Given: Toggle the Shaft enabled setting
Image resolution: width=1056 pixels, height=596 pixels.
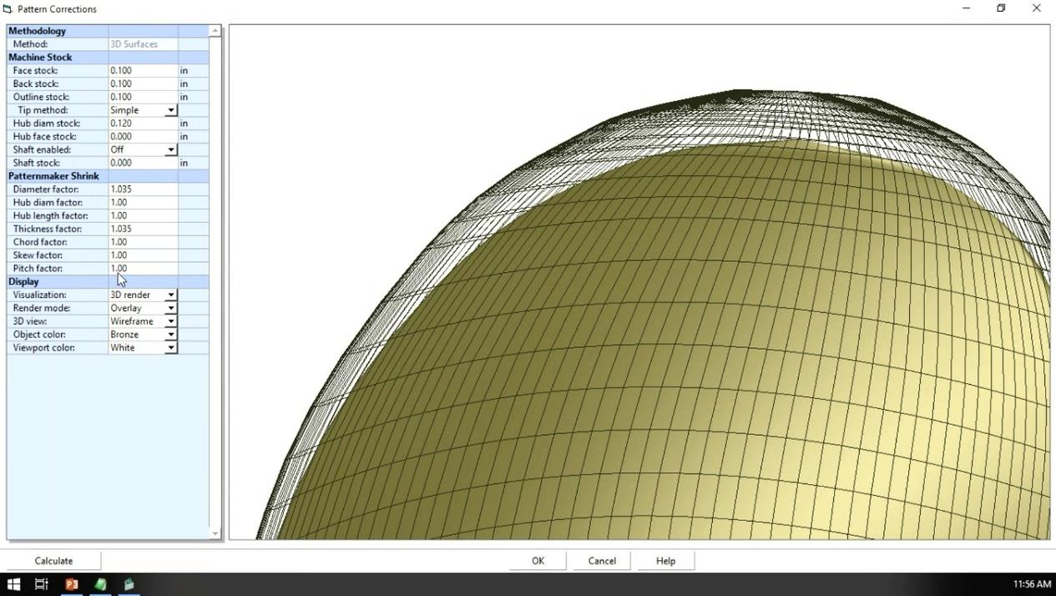Looking at the screenshot, I should pyautogui.click(x=170, y=149).
